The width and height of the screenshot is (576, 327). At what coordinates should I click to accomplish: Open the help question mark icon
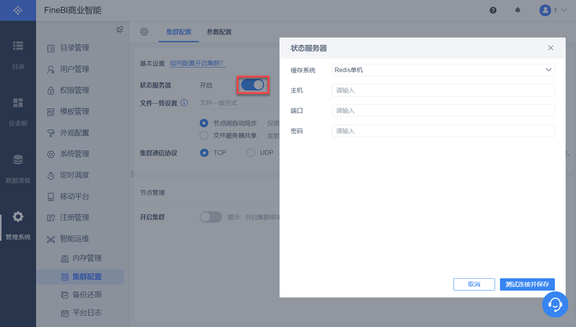coord(493,10)
